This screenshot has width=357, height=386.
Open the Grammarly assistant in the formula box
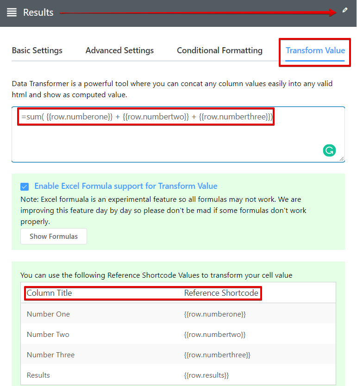coord(330,150)
